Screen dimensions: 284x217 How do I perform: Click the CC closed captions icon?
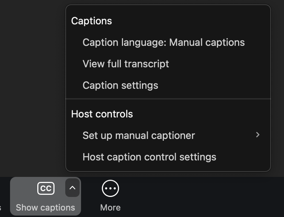tap(46, 188)
